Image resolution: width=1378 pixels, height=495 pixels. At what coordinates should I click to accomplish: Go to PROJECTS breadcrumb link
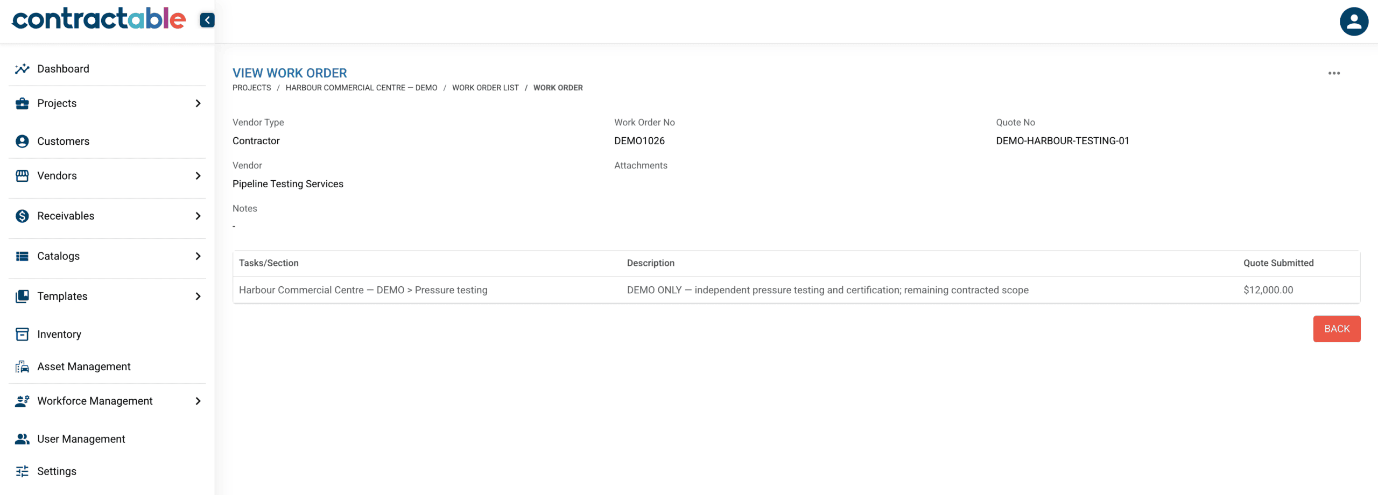tap(252, 88)
